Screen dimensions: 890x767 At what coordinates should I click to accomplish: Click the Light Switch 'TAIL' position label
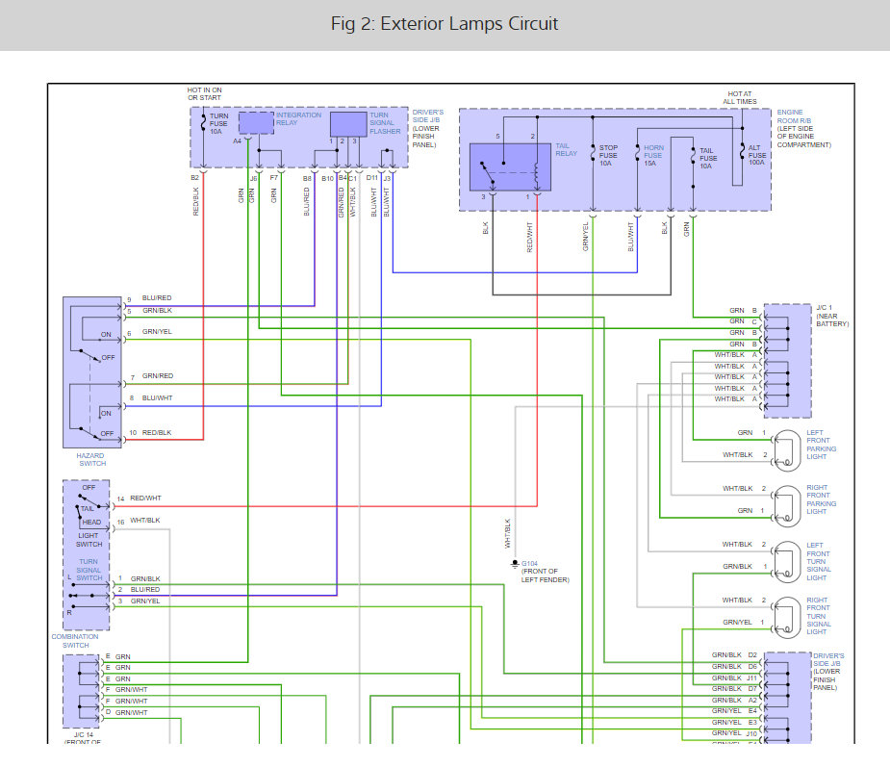tap(87, 509)
